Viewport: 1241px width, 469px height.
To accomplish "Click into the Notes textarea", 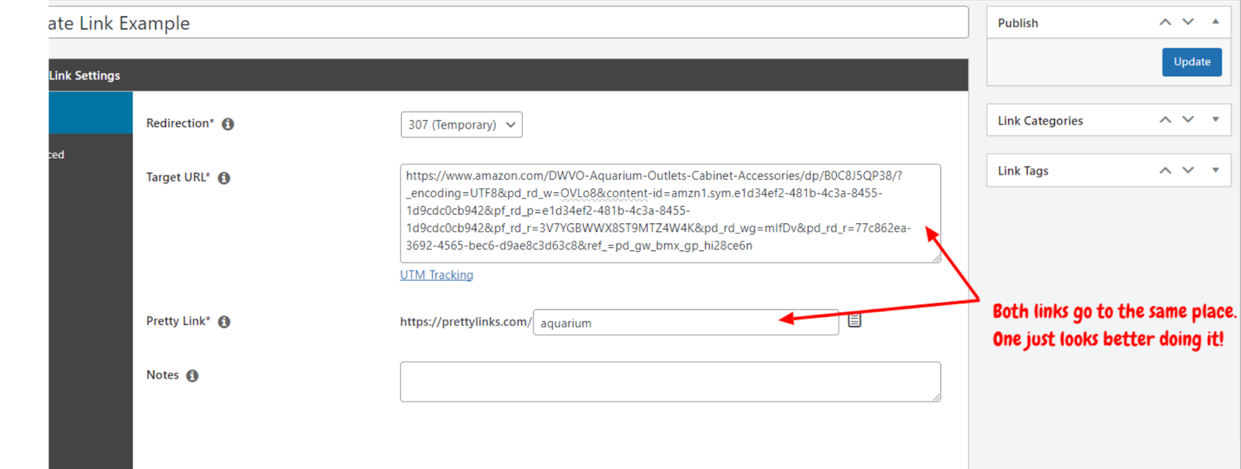I will 671,381.
